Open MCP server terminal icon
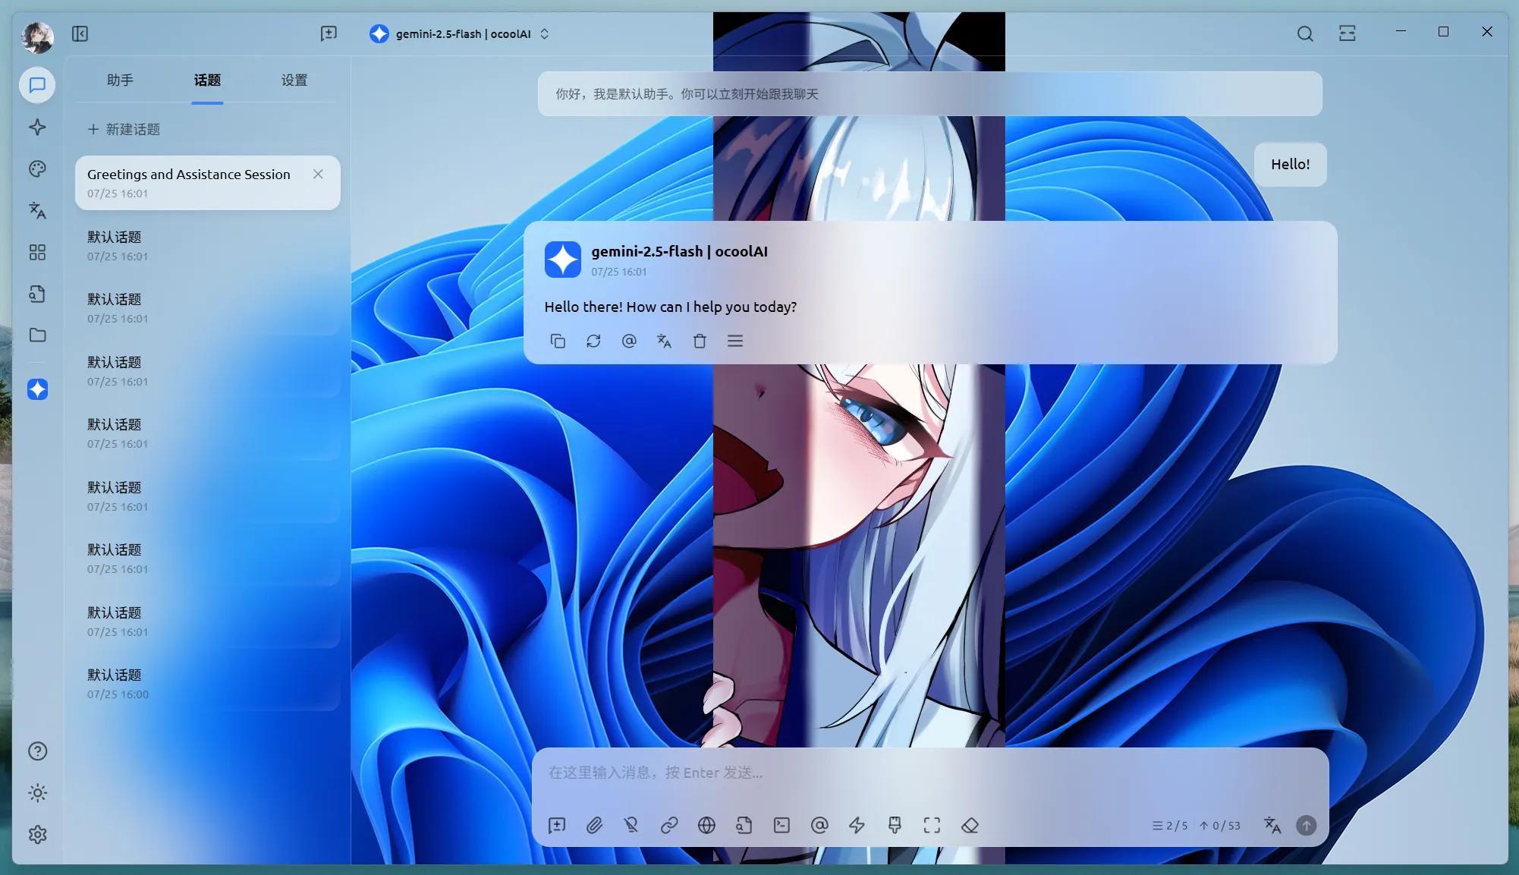 click(782, 825)
